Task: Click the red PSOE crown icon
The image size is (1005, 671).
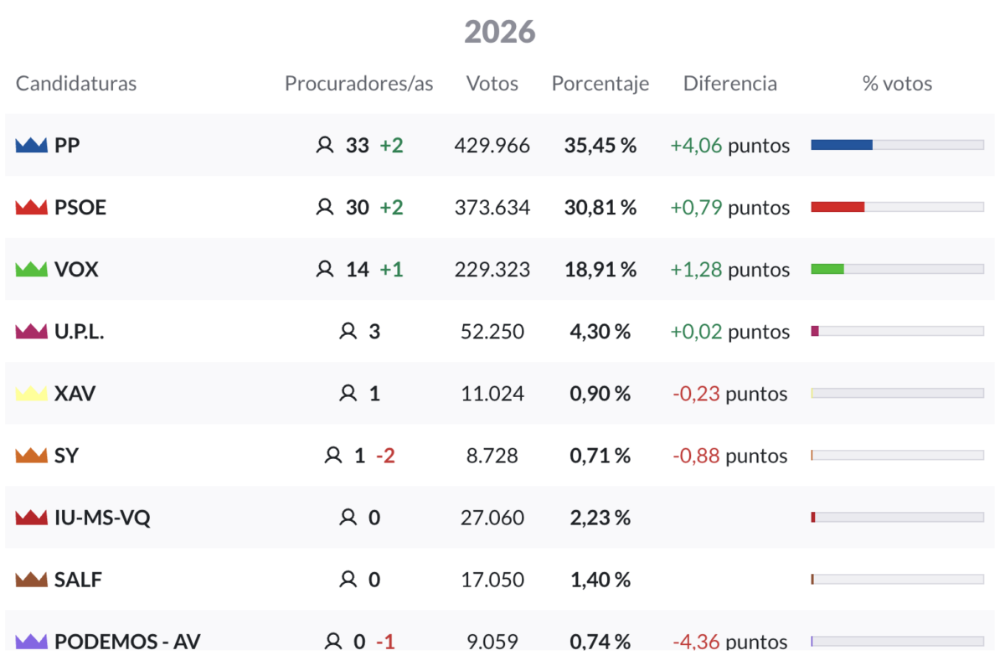Action: click(31, 208)
